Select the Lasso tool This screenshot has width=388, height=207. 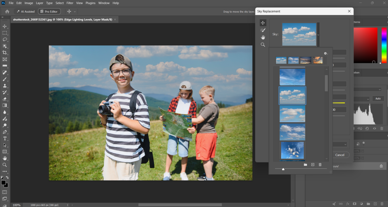(5, 39)
